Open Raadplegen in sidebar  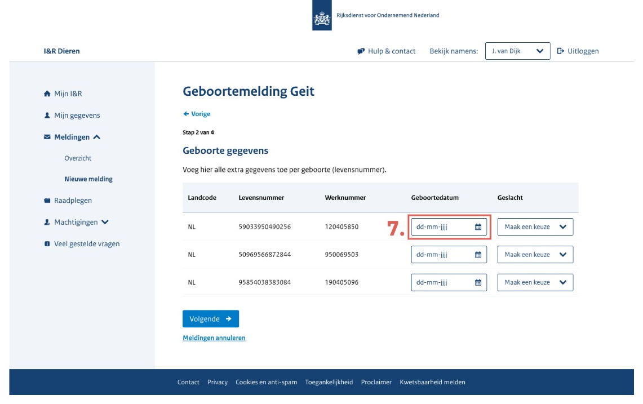tap(73, 200)
